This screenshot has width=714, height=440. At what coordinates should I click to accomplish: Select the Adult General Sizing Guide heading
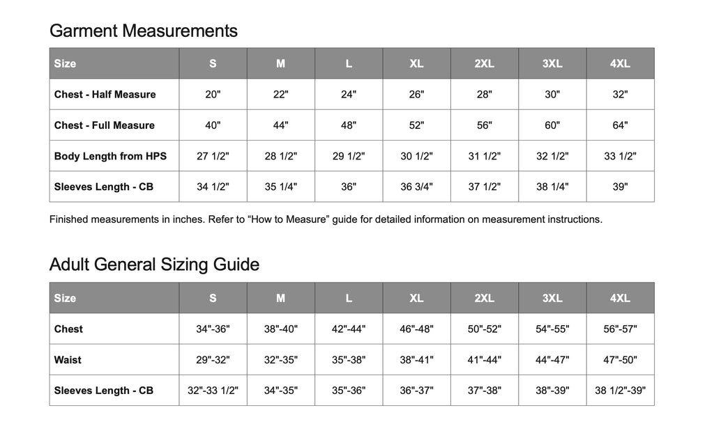pyautogui.click(x=154, y=265)
